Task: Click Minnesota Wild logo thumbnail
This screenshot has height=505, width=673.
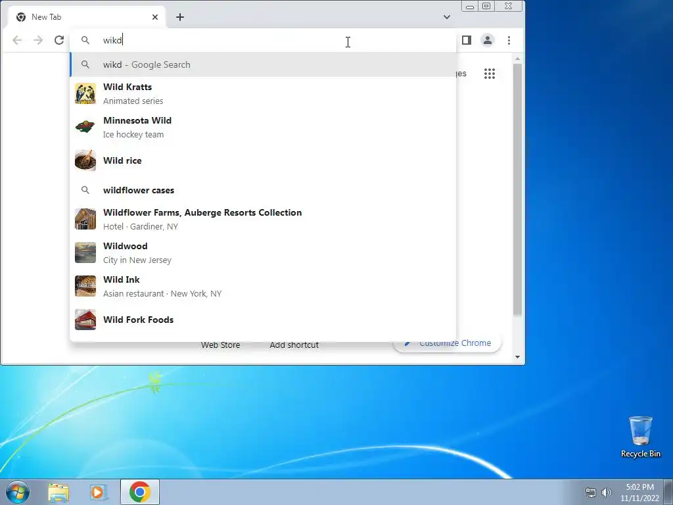Action: 85,127
